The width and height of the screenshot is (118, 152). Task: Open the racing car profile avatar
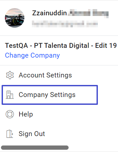[15, 18]
